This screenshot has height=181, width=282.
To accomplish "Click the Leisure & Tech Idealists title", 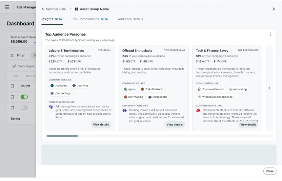I will click(x=66, y=51).
